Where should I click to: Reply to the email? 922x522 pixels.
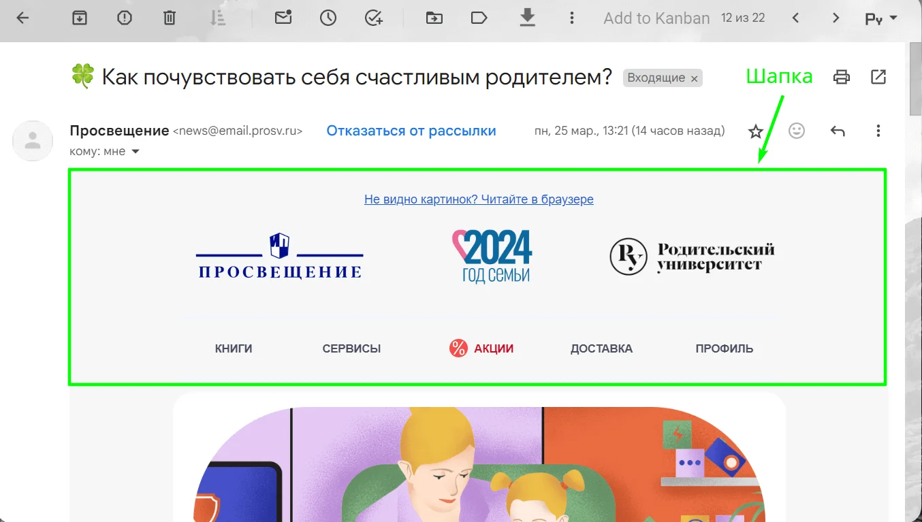[x=838, y=131]
